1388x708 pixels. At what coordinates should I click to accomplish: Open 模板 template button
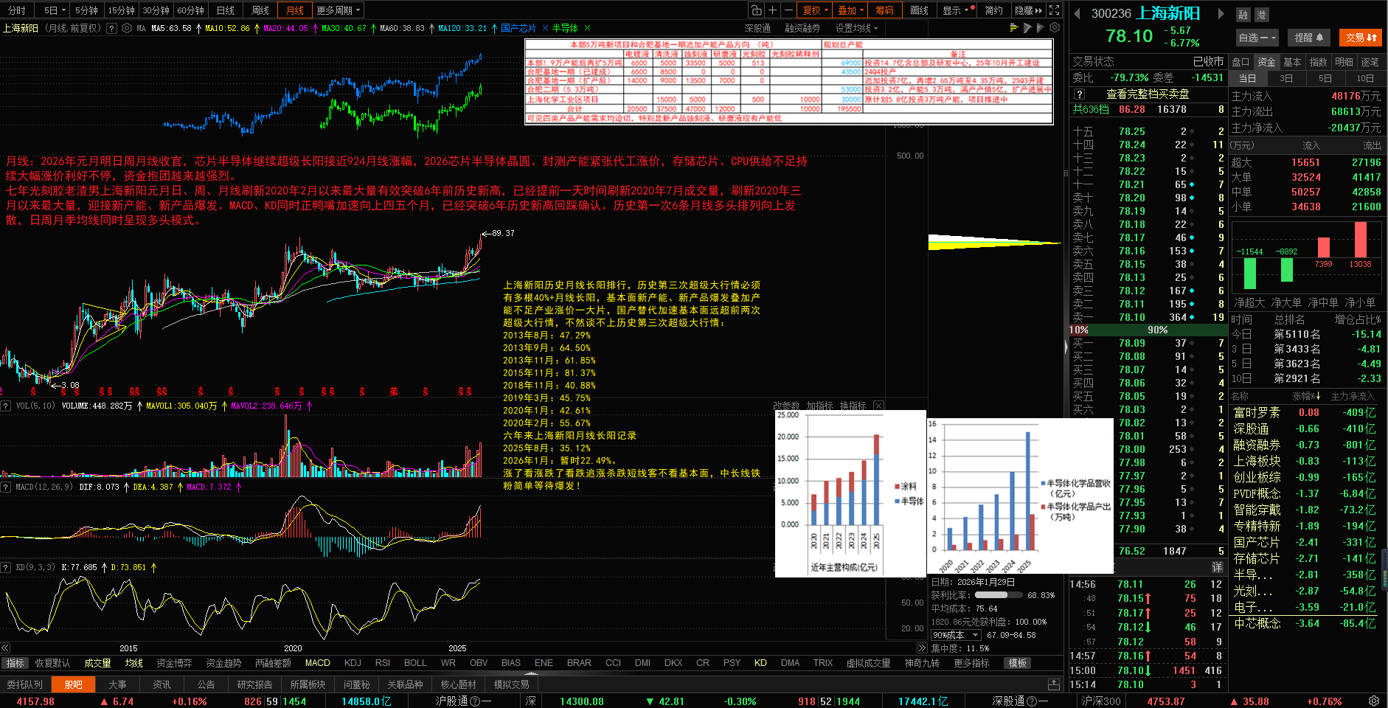pyautogui.click(x=1018, y=663)
